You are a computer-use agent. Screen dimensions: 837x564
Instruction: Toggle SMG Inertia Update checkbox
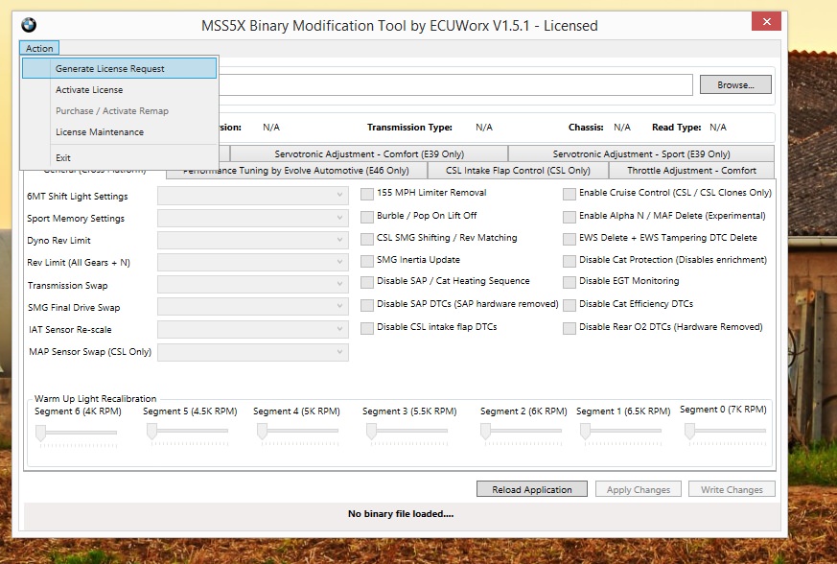(x=366, y=261)
